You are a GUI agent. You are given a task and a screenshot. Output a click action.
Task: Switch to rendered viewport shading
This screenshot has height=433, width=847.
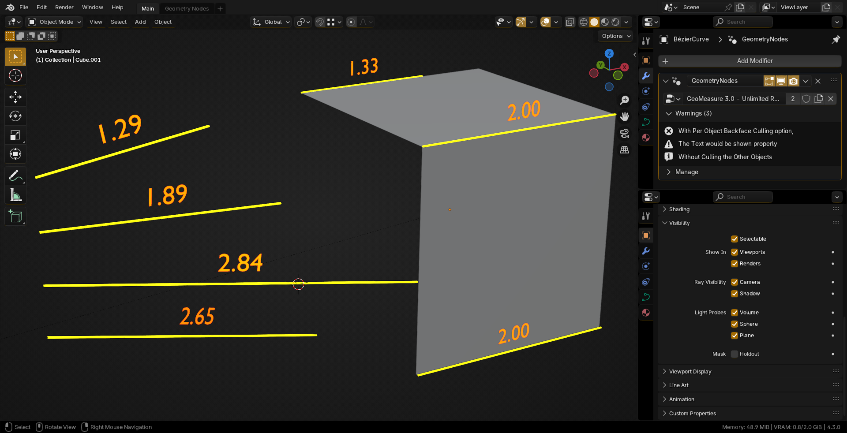pos(615,22)
